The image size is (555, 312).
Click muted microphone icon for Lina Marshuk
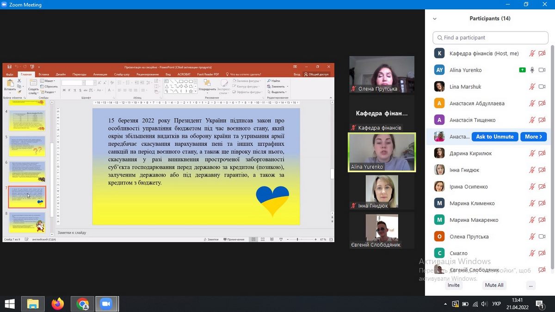click(x=532, y=87)
